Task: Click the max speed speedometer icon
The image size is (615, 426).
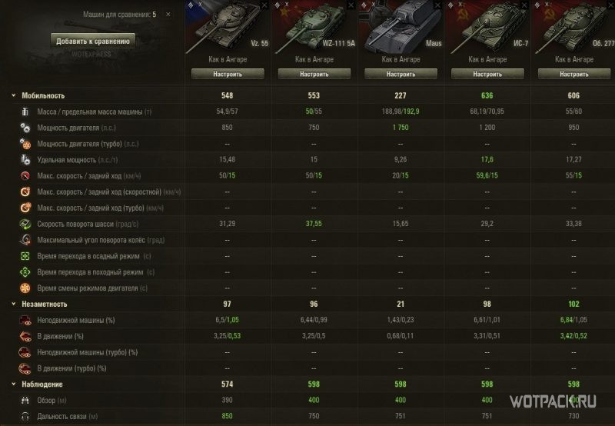Action: pyautogui.click(x=25, y=176)
